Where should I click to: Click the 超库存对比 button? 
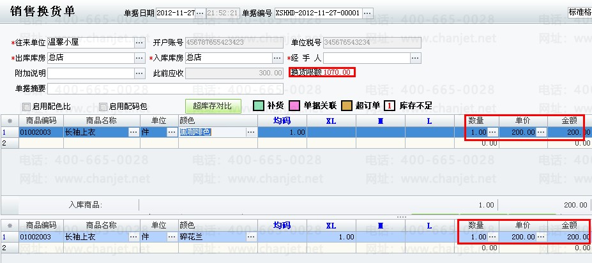[212, 106]
